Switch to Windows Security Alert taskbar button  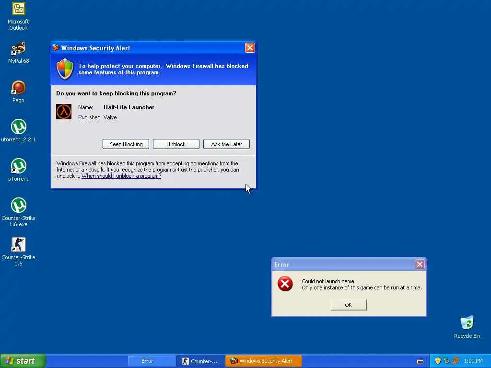tap(263, 361)
